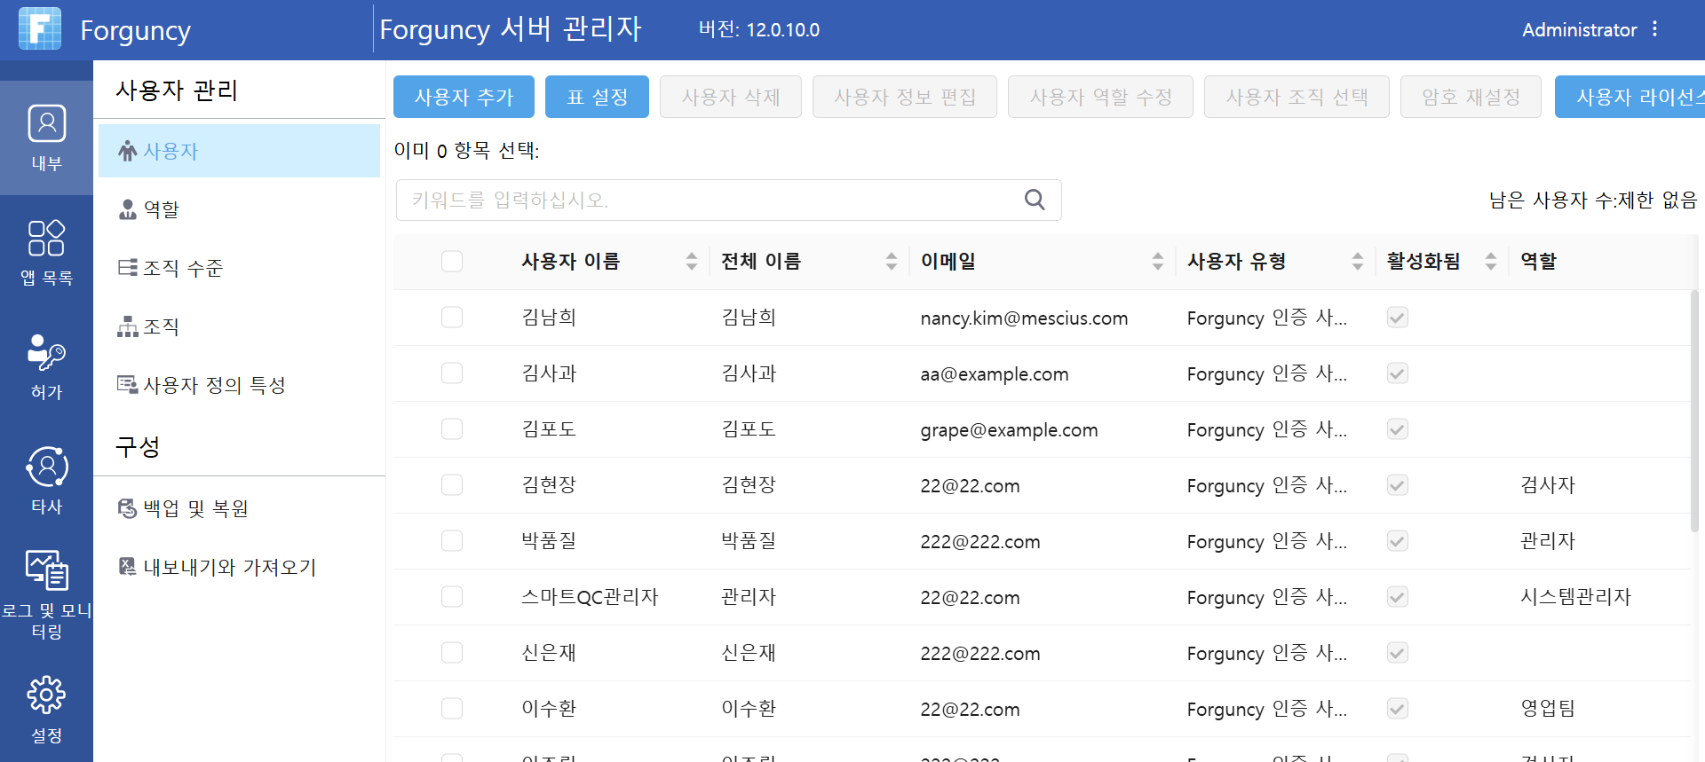
Task: Check the row checkbox for 김포도
Action: coord(452,429)
